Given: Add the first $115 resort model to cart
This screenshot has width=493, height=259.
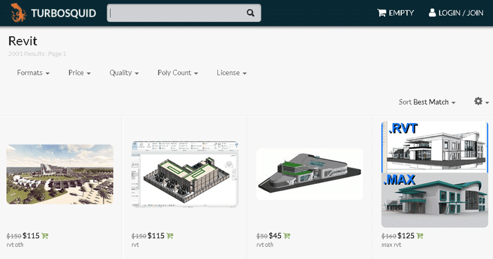Looking at the screenshot, I should pos(45,236).
